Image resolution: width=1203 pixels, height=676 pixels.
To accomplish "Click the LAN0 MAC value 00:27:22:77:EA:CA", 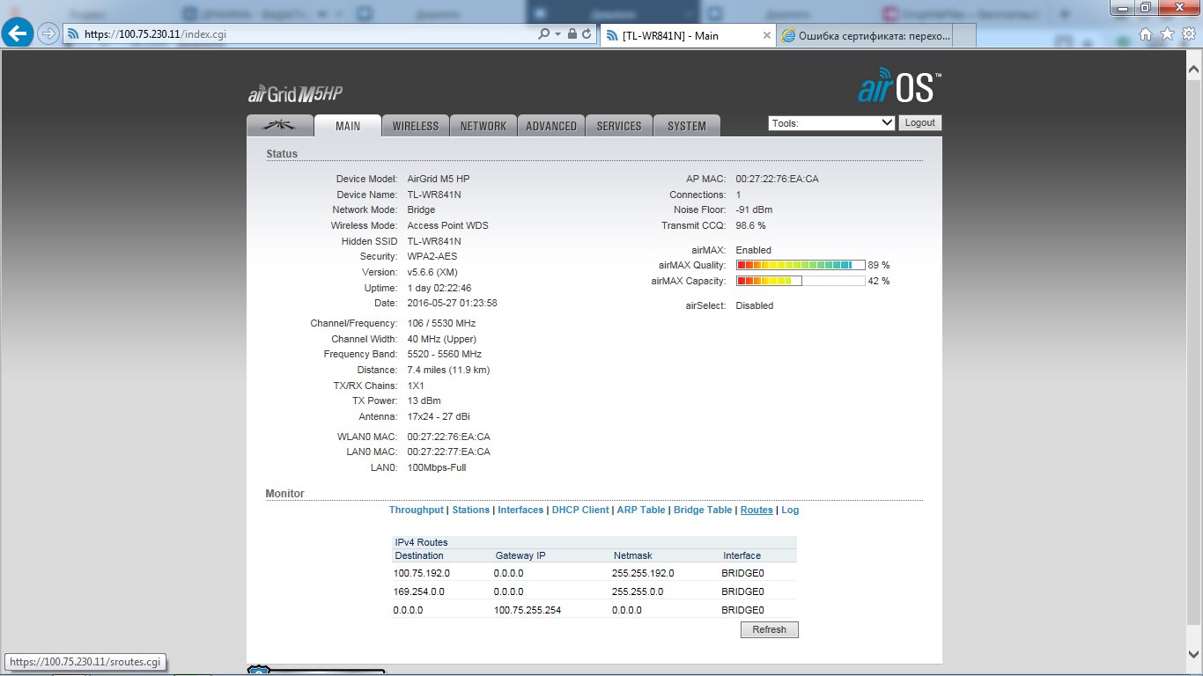I will point(449,452).
